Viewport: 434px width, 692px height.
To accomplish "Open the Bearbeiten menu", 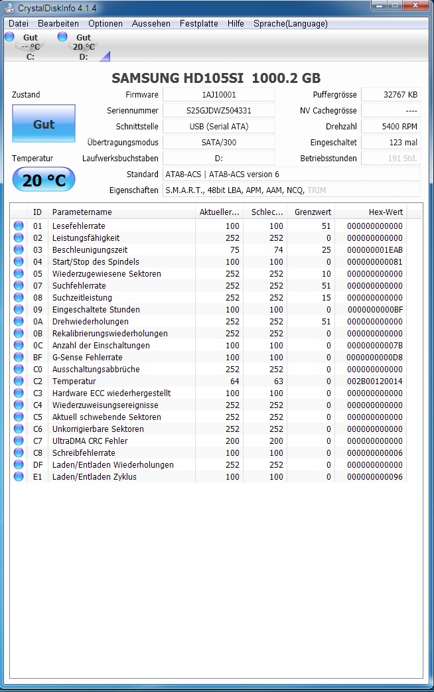I will [58, 23].
